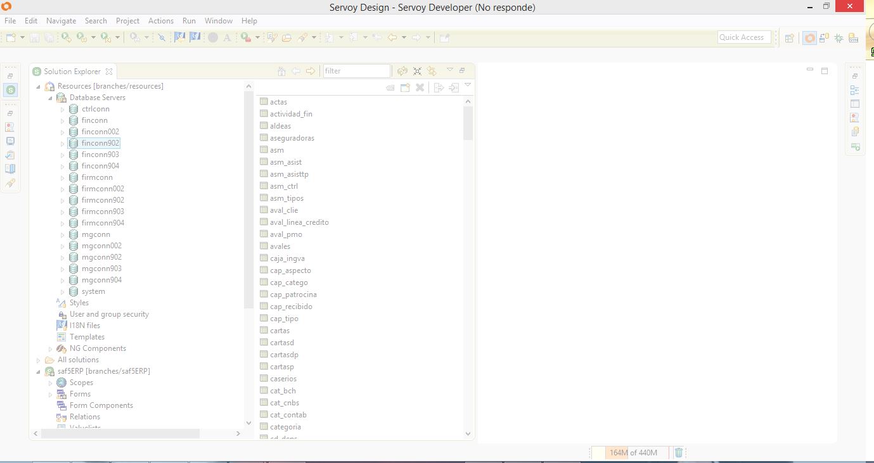Image resolution: width=874 pixels, height=463 pixels.
Task: Switch to Servoy Design perspective icon
Action: [809, 38]
